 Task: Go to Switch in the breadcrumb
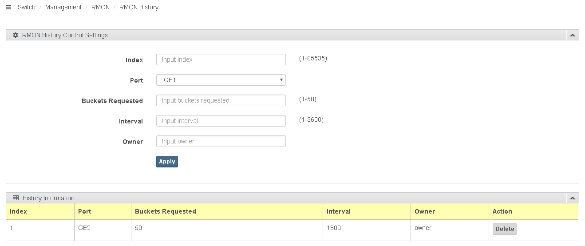(27, 7)
